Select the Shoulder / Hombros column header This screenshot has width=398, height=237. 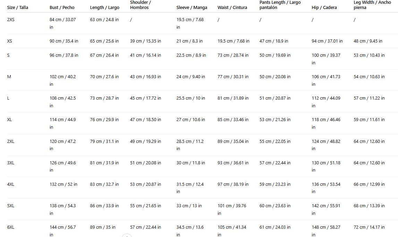pos(141,5)
